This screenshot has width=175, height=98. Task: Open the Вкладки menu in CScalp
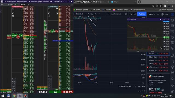click(34, 2)
